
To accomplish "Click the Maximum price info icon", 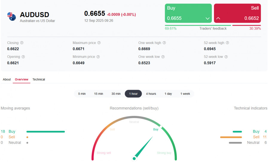I will (99, 43).
